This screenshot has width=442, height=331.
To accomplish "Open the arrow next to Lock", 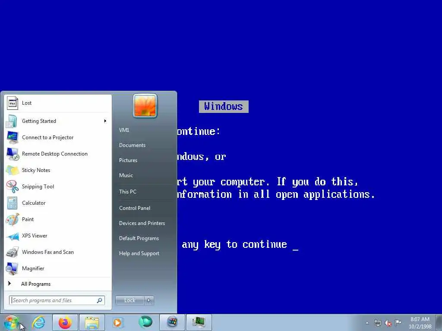I will tap(149, 300).
